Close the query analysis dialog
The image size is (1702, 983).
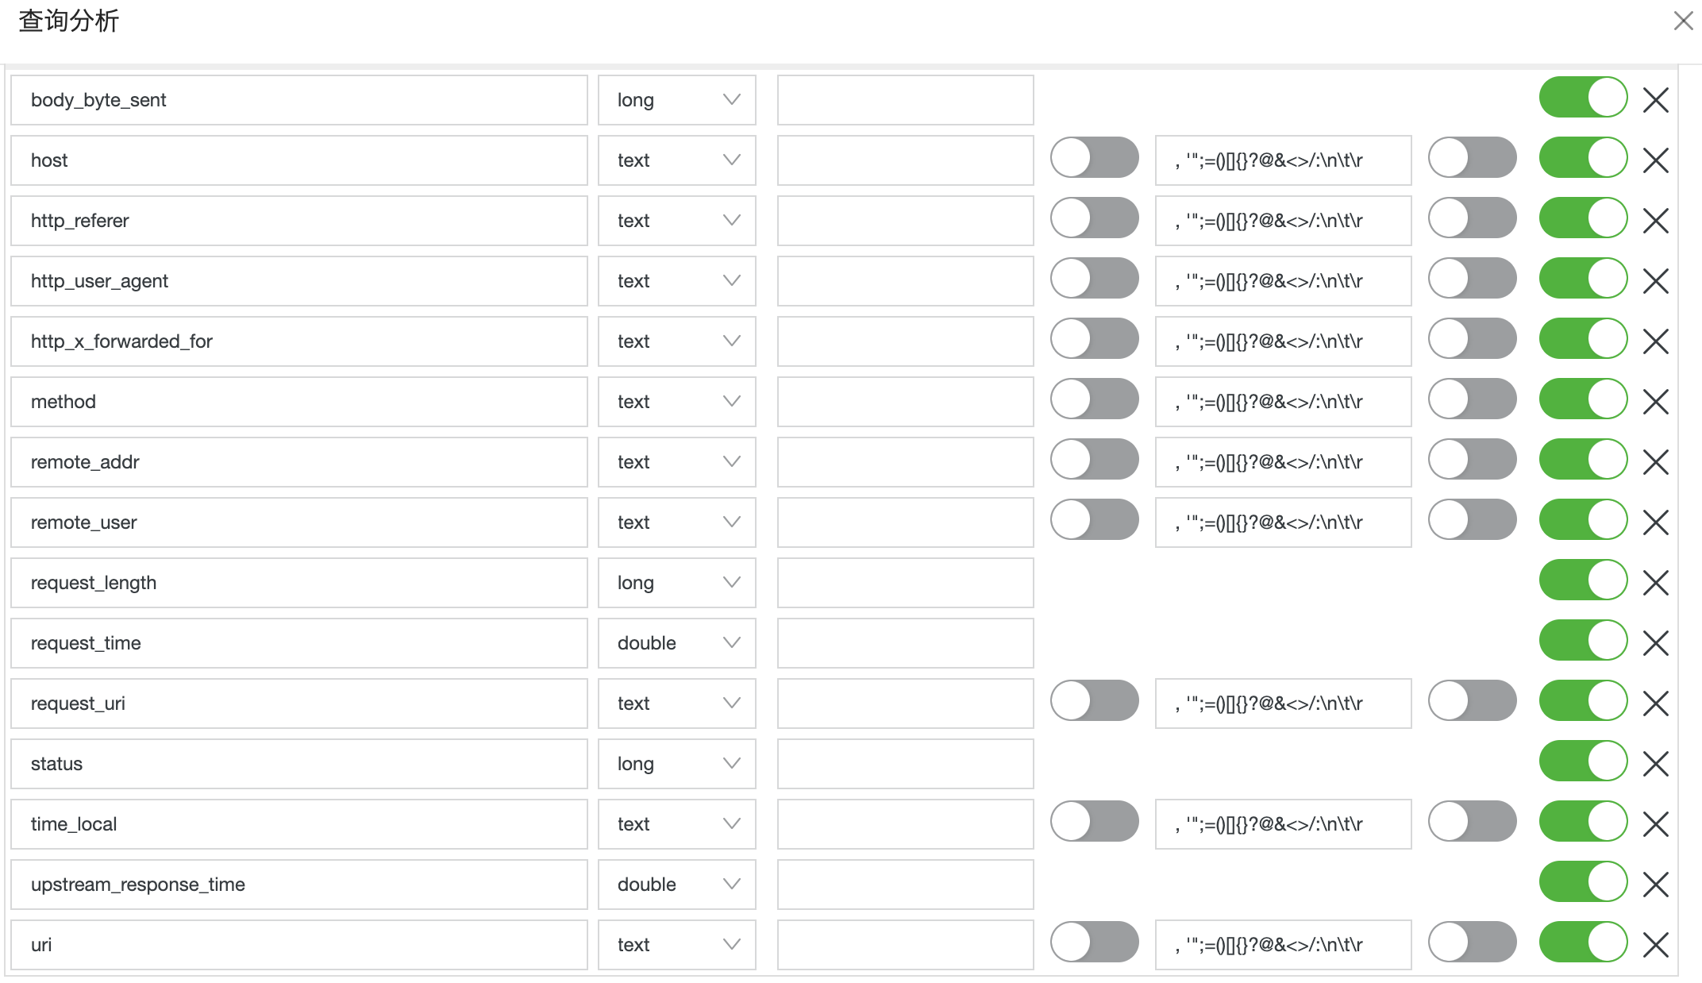coord(1683,21)
